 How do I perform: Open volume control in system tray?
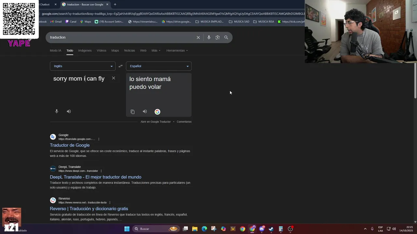pos(394,229)
